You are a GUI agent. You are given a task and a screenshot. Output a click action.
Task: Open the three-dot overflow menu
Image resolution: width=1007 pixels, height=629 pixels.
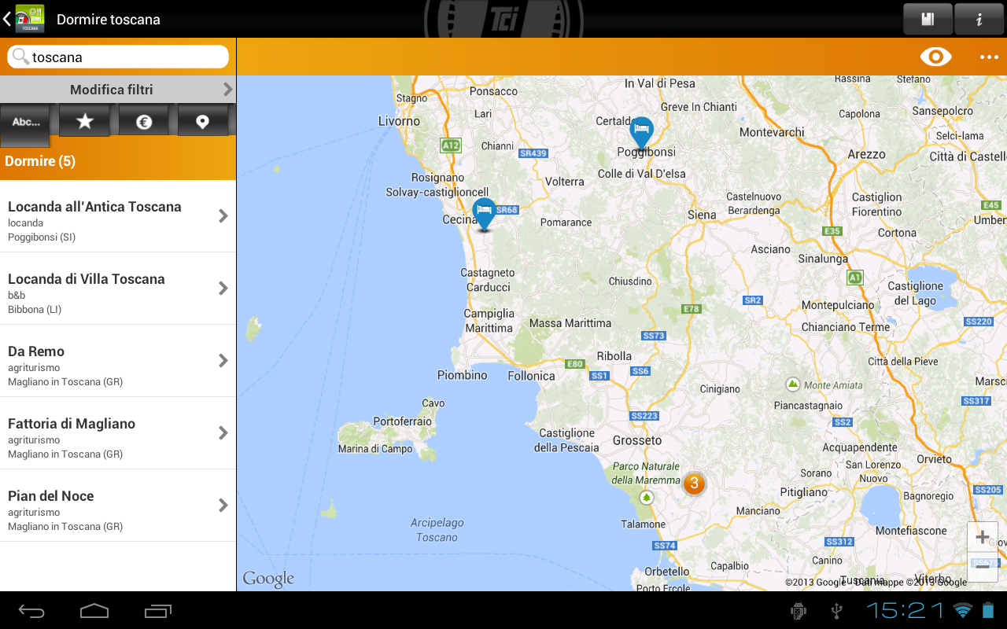988,57
